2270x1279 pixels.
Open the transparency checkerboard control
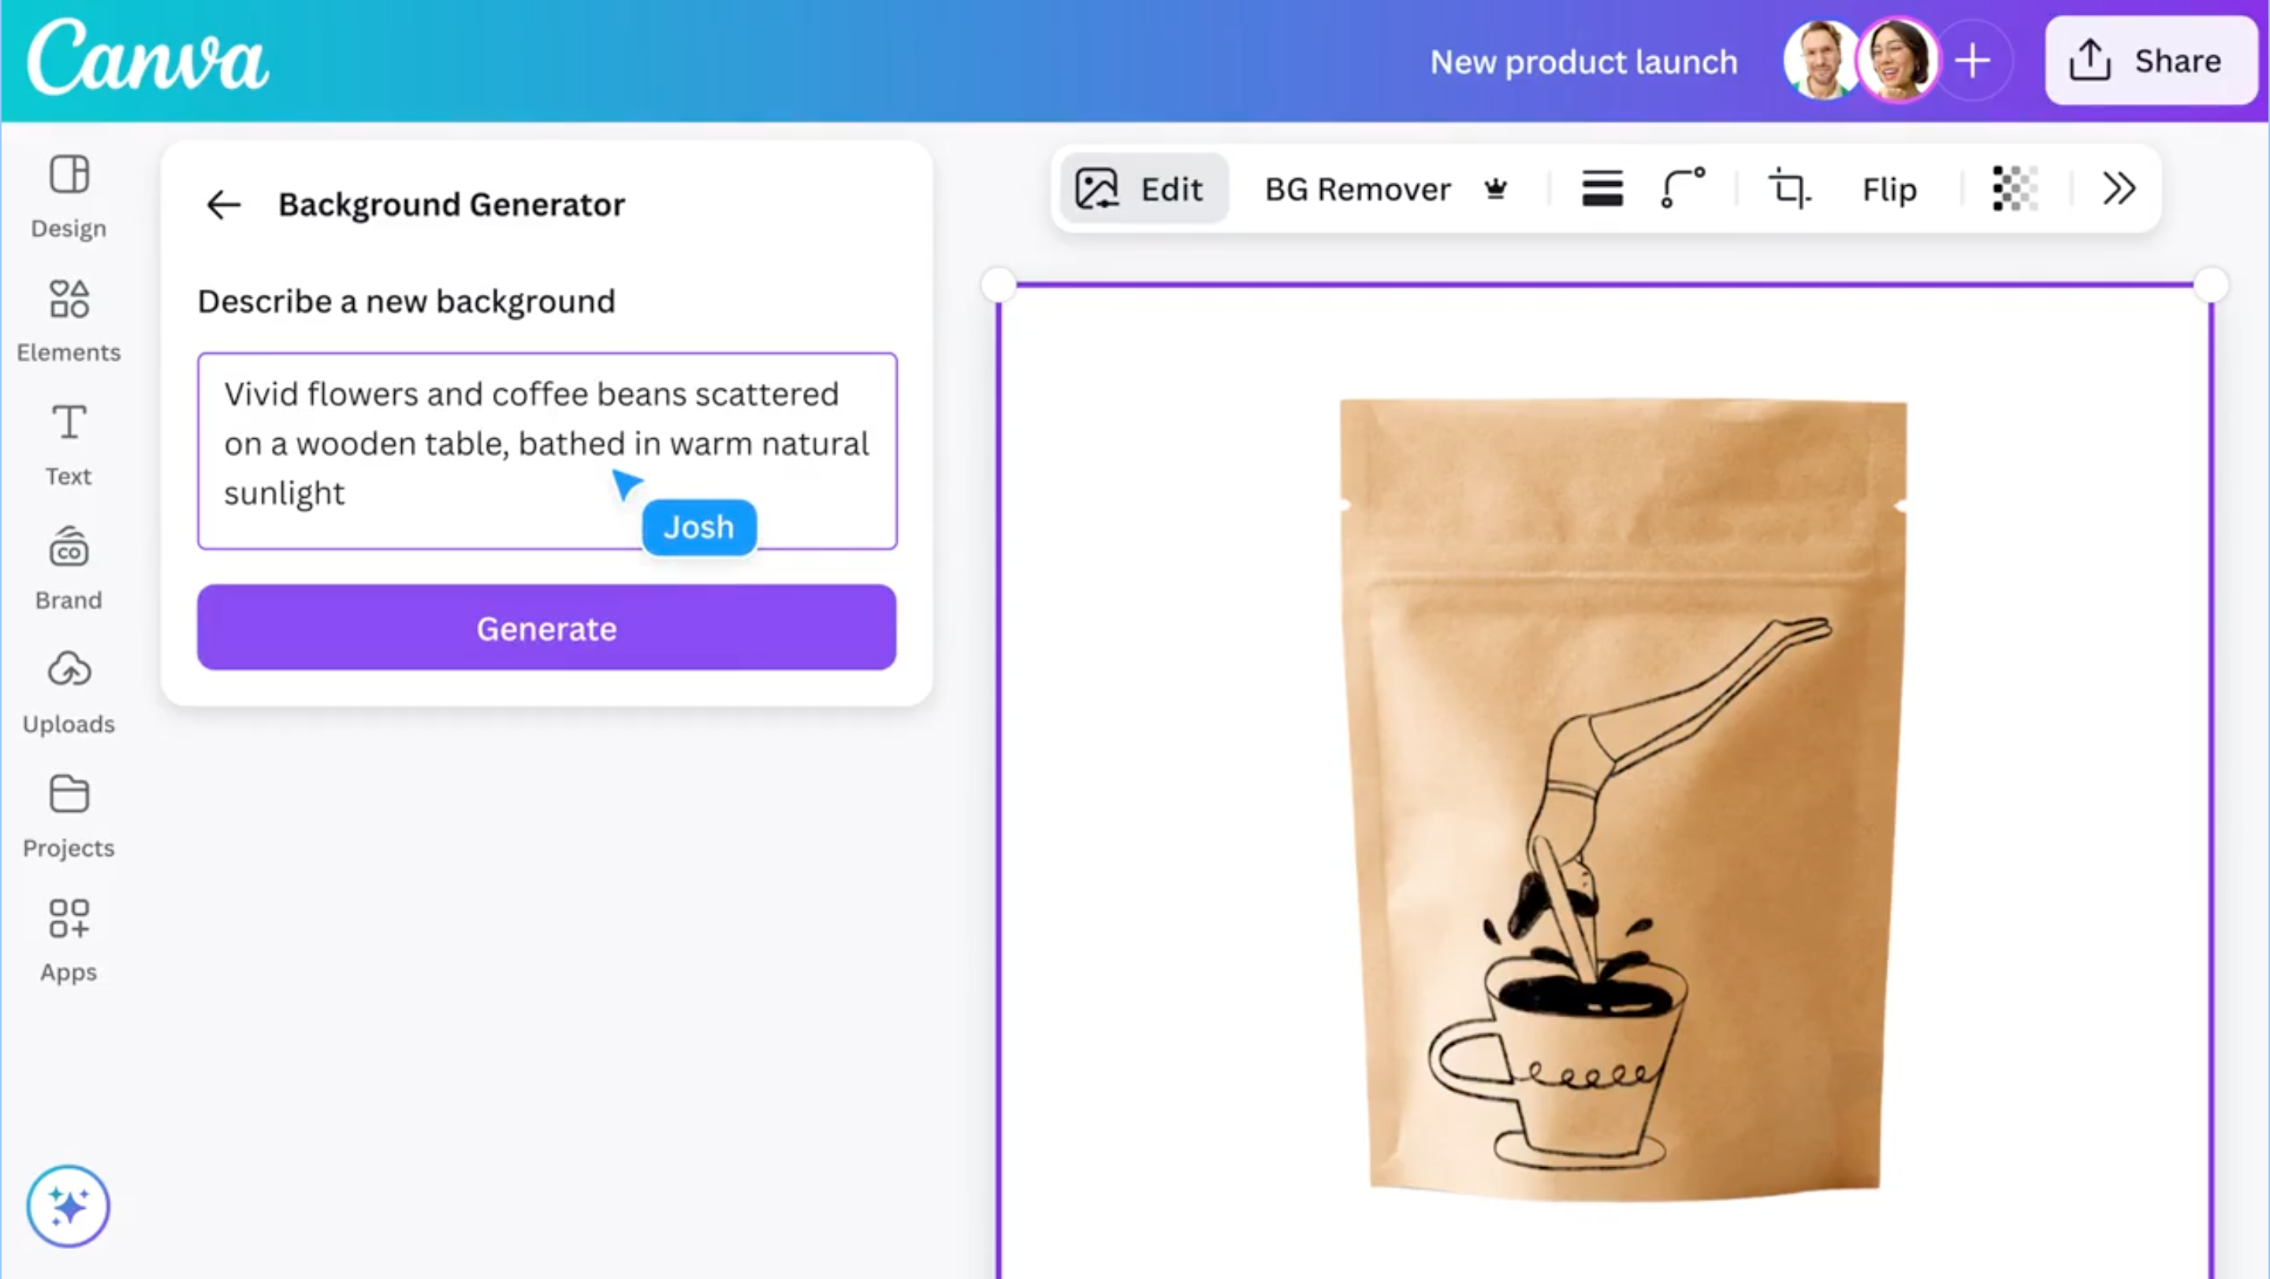(2015, 188)
